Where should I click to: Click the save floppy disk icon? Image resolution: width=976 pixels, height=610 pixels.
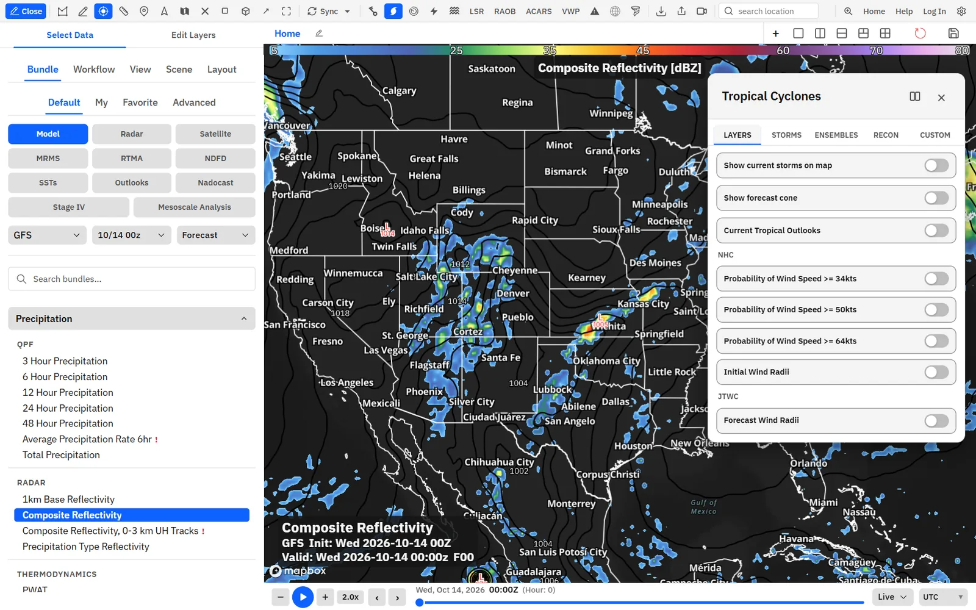pyautogui.click(x=953, y=34)
